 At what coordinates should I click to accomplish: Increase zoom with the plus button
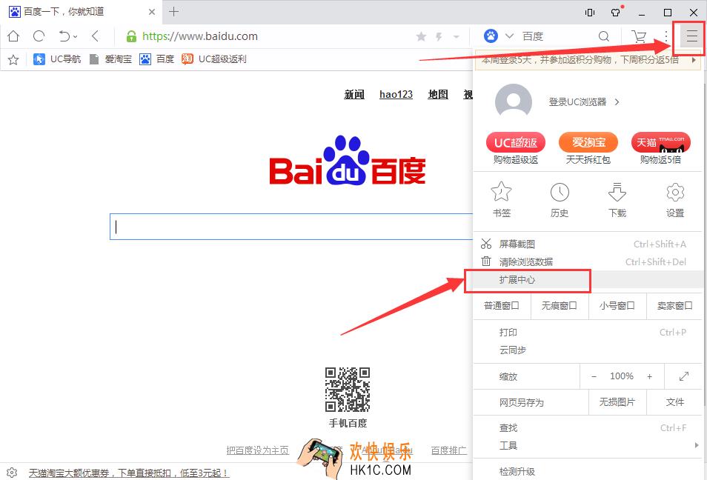pyautogui.click(x=650, y=376)
